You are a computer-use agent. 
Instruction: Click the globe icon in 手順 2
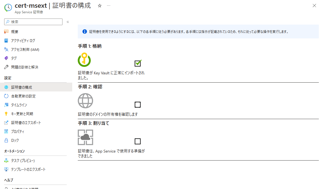click(85, 101)
